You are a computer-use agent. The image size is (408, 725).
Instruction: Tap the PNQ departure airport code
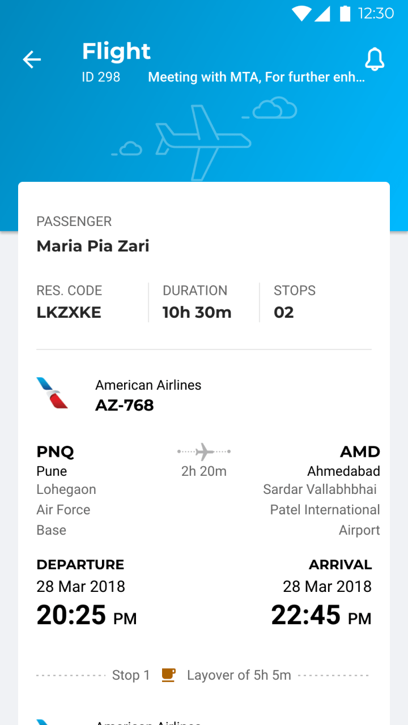(56, 451)
